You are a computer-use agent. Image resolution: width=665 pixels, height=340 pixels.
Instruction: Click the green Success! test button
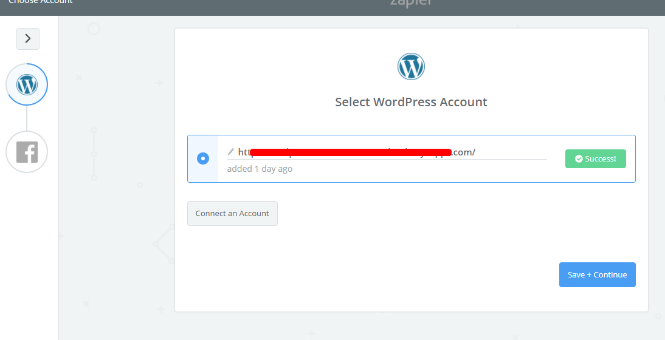click(596, 159)
